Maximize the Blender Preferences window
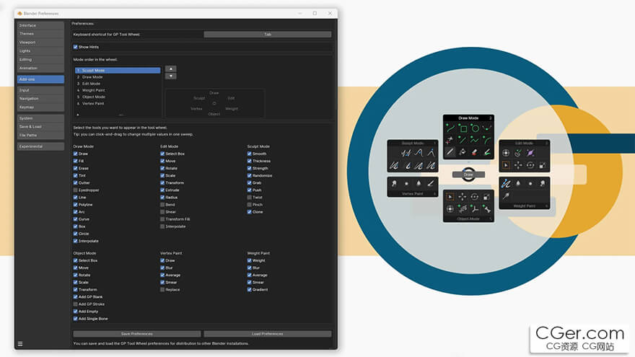 [x=315, y=14]
